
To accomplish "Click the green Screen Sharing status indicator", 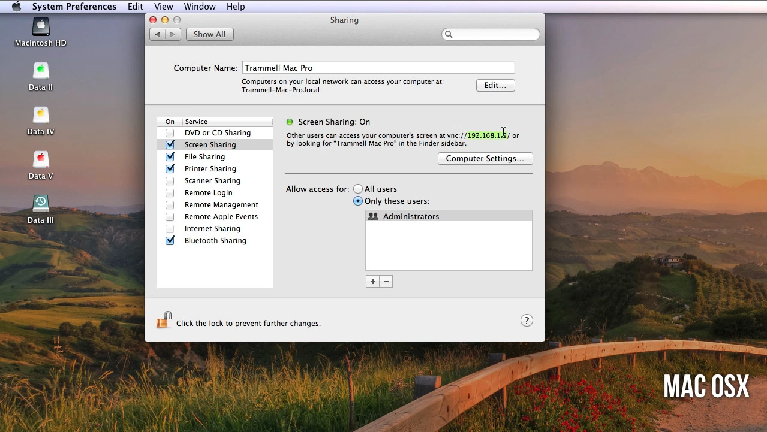I will tap(290, 121).
